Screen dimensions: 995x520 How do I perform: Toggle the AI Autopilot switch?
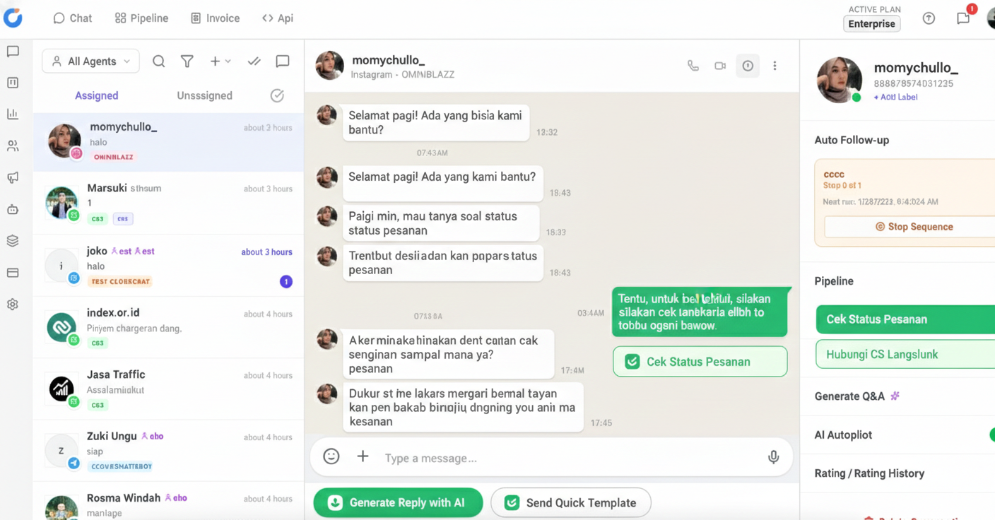[991, 435]
